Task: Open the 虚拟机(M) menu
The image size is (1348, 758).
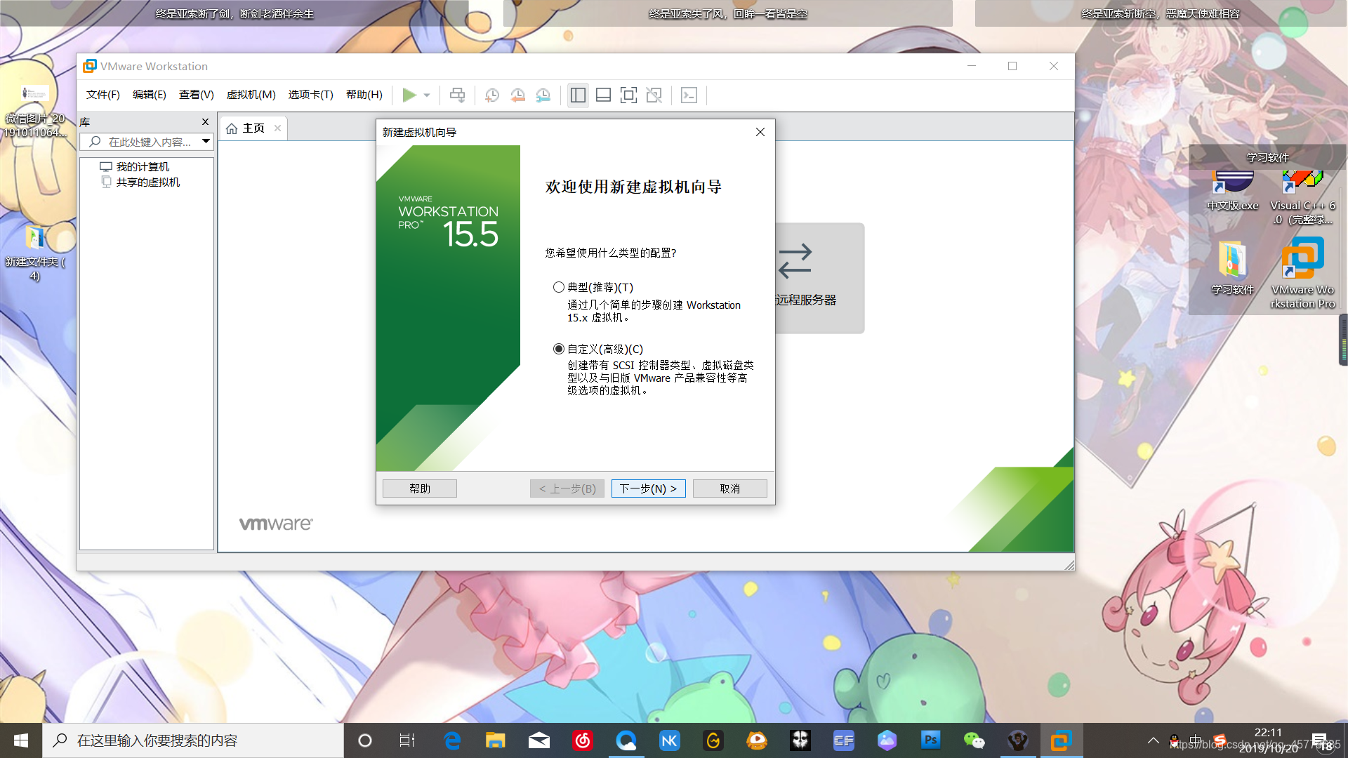Action: tap(251, 95)
